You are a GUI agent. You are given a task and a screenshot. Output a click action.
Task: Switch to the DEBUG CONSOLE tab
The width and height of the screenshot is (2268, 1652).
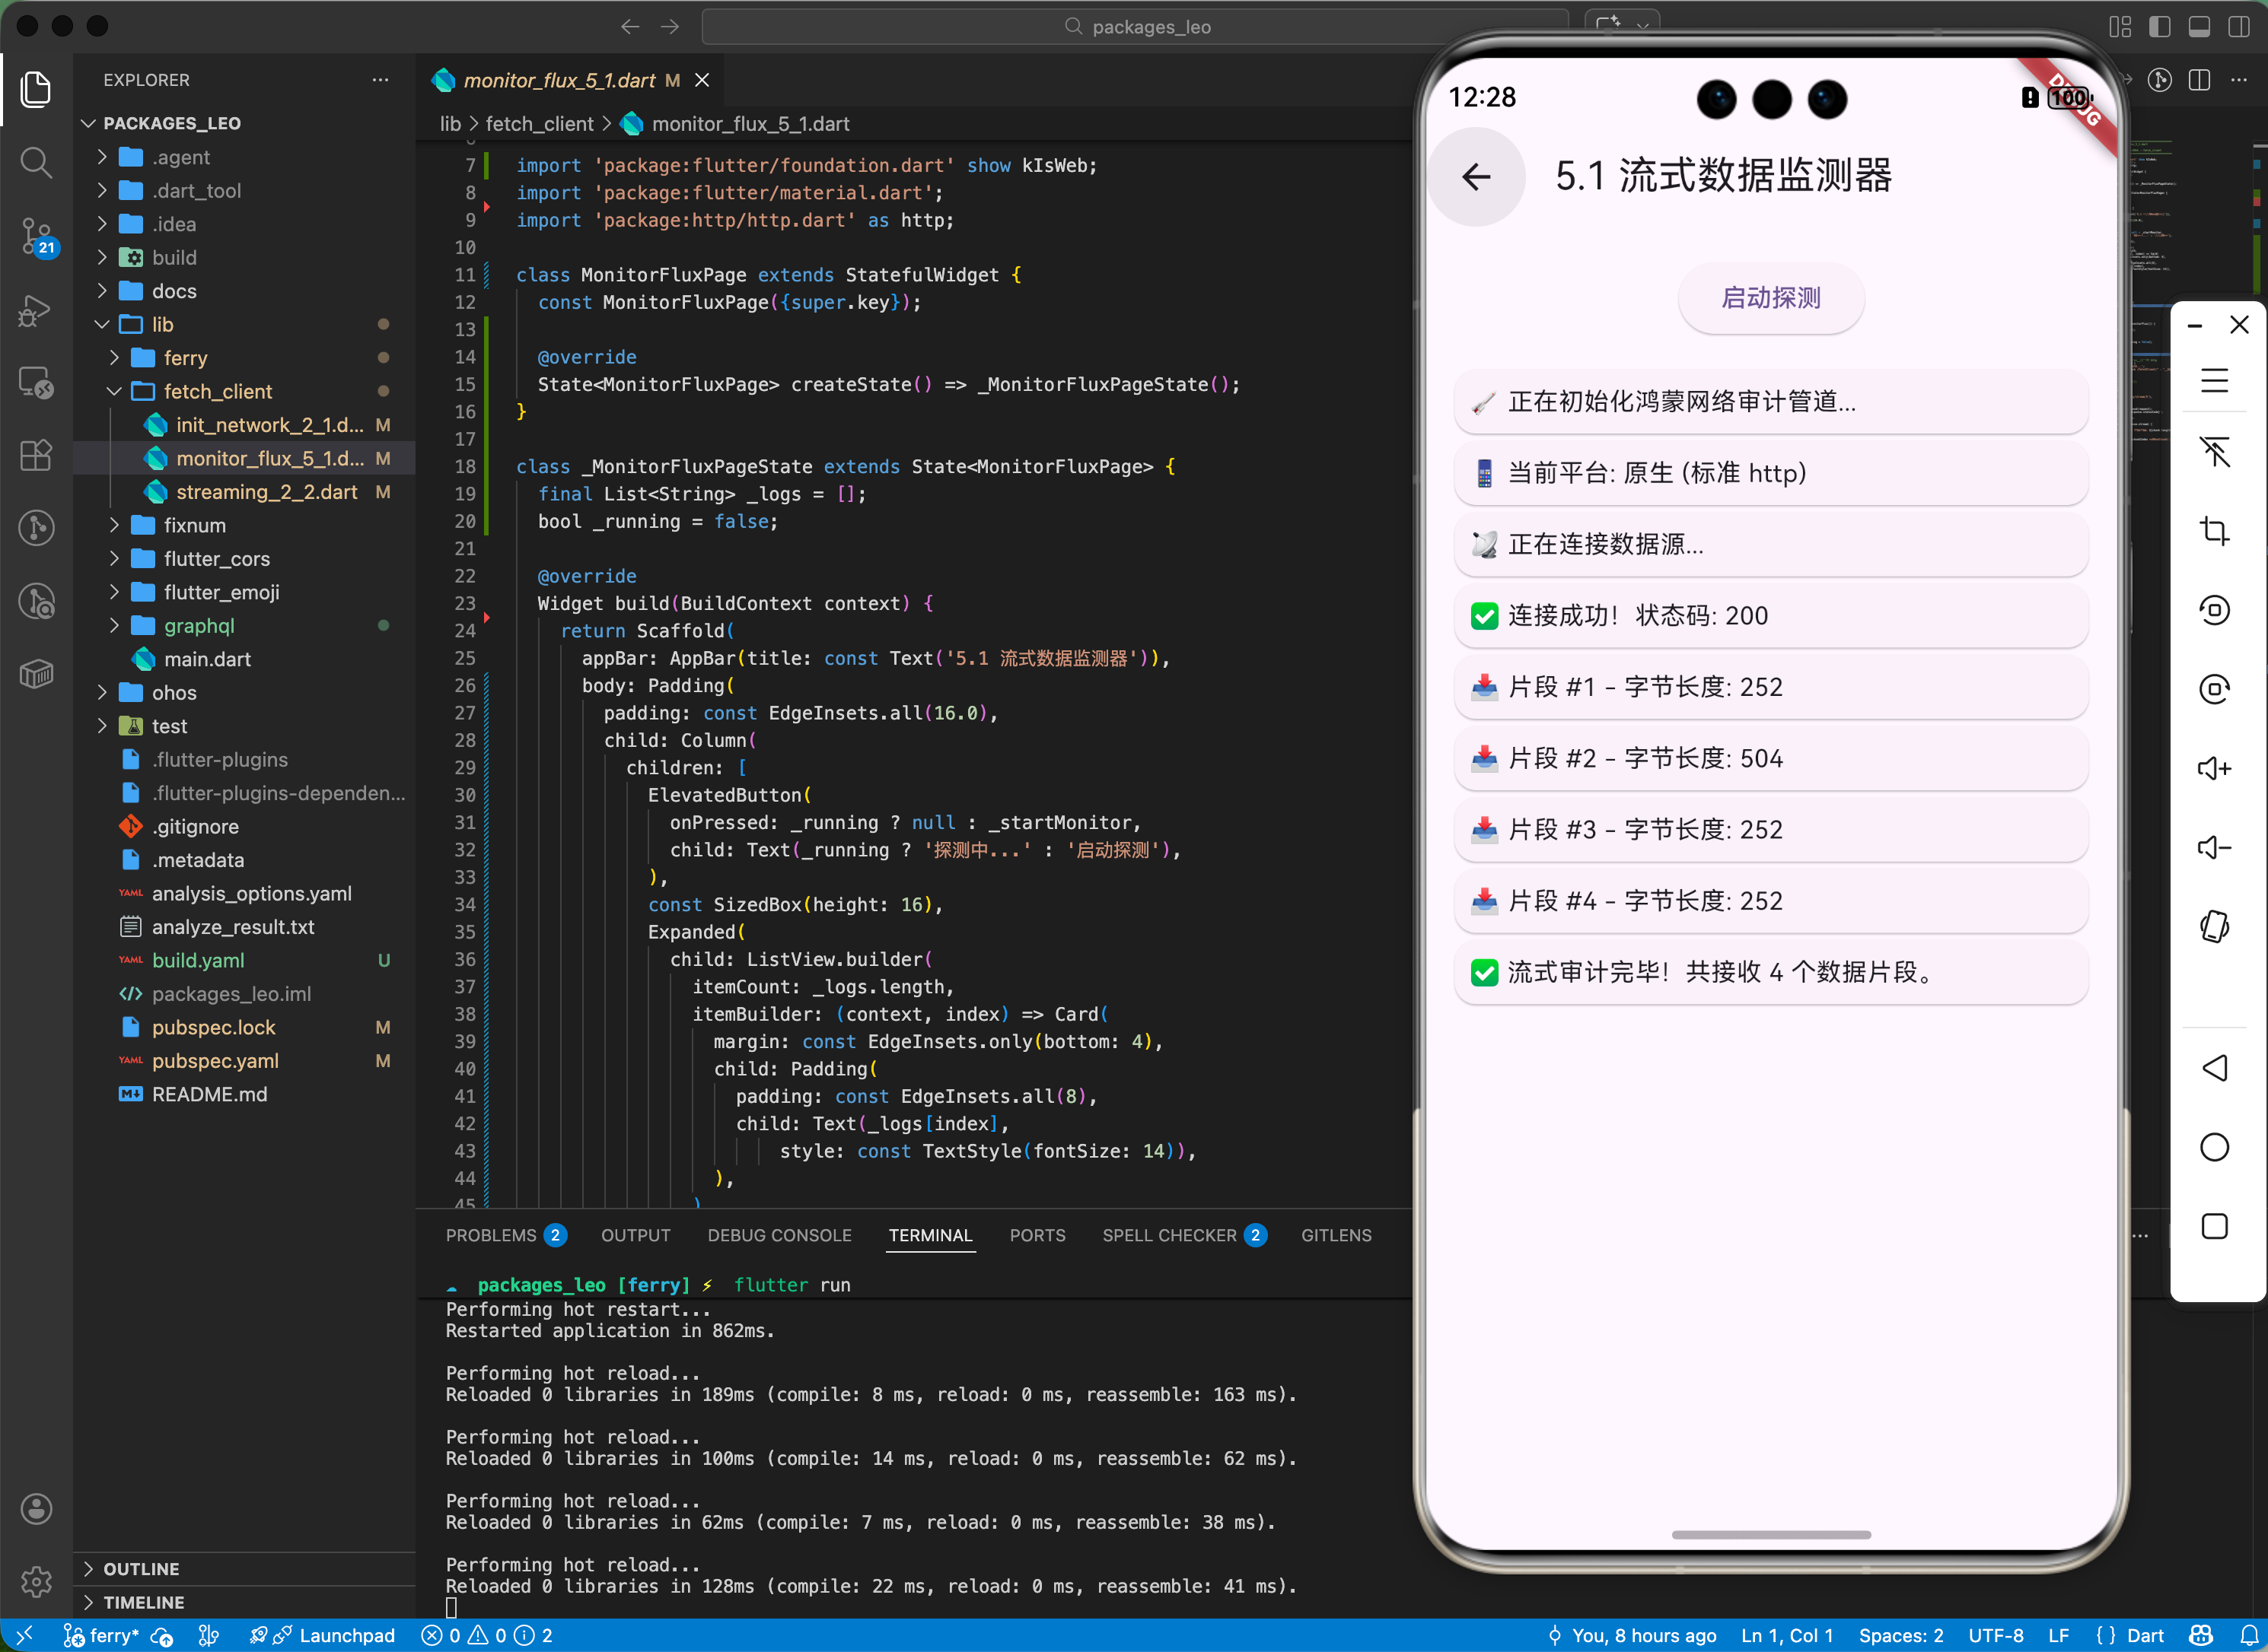click(x=779, y=1235)
